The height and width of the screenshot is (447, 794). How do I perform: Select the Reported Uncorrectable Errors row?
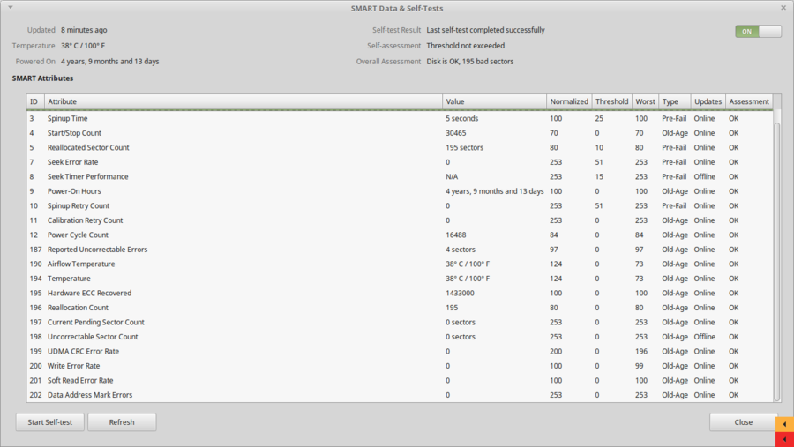click(400, 250)
